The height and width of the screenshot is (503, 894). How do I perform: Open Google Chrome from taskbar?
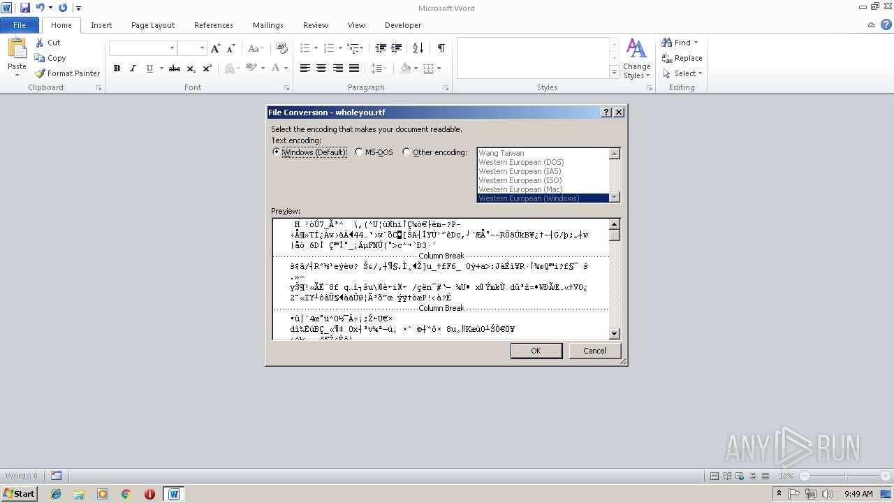(126, 494)
